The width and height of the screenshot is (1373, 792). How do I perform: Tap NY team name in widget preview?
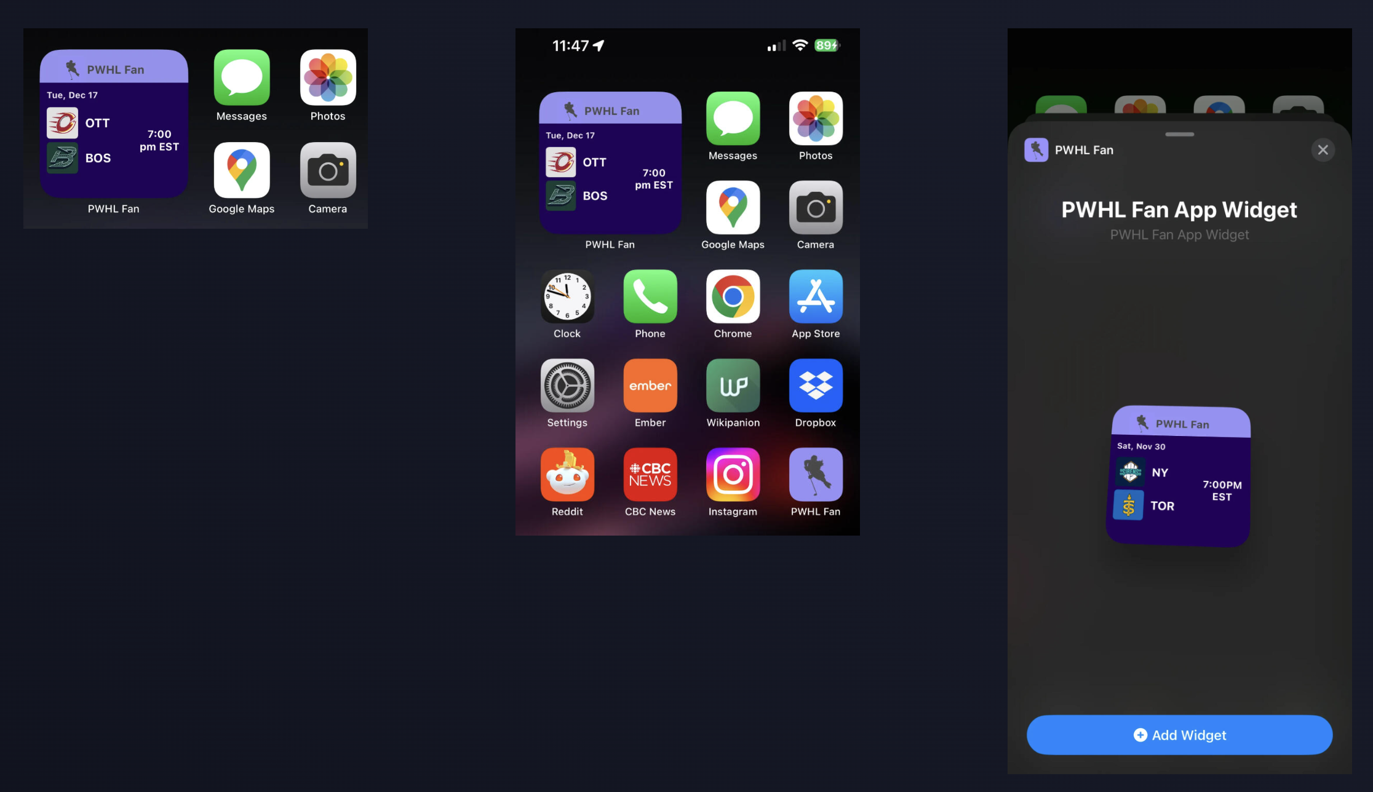1160,472
